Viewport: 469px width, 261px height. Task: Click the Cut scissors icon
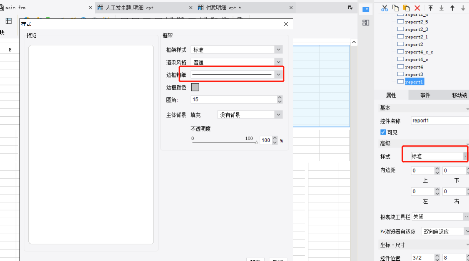384,8
